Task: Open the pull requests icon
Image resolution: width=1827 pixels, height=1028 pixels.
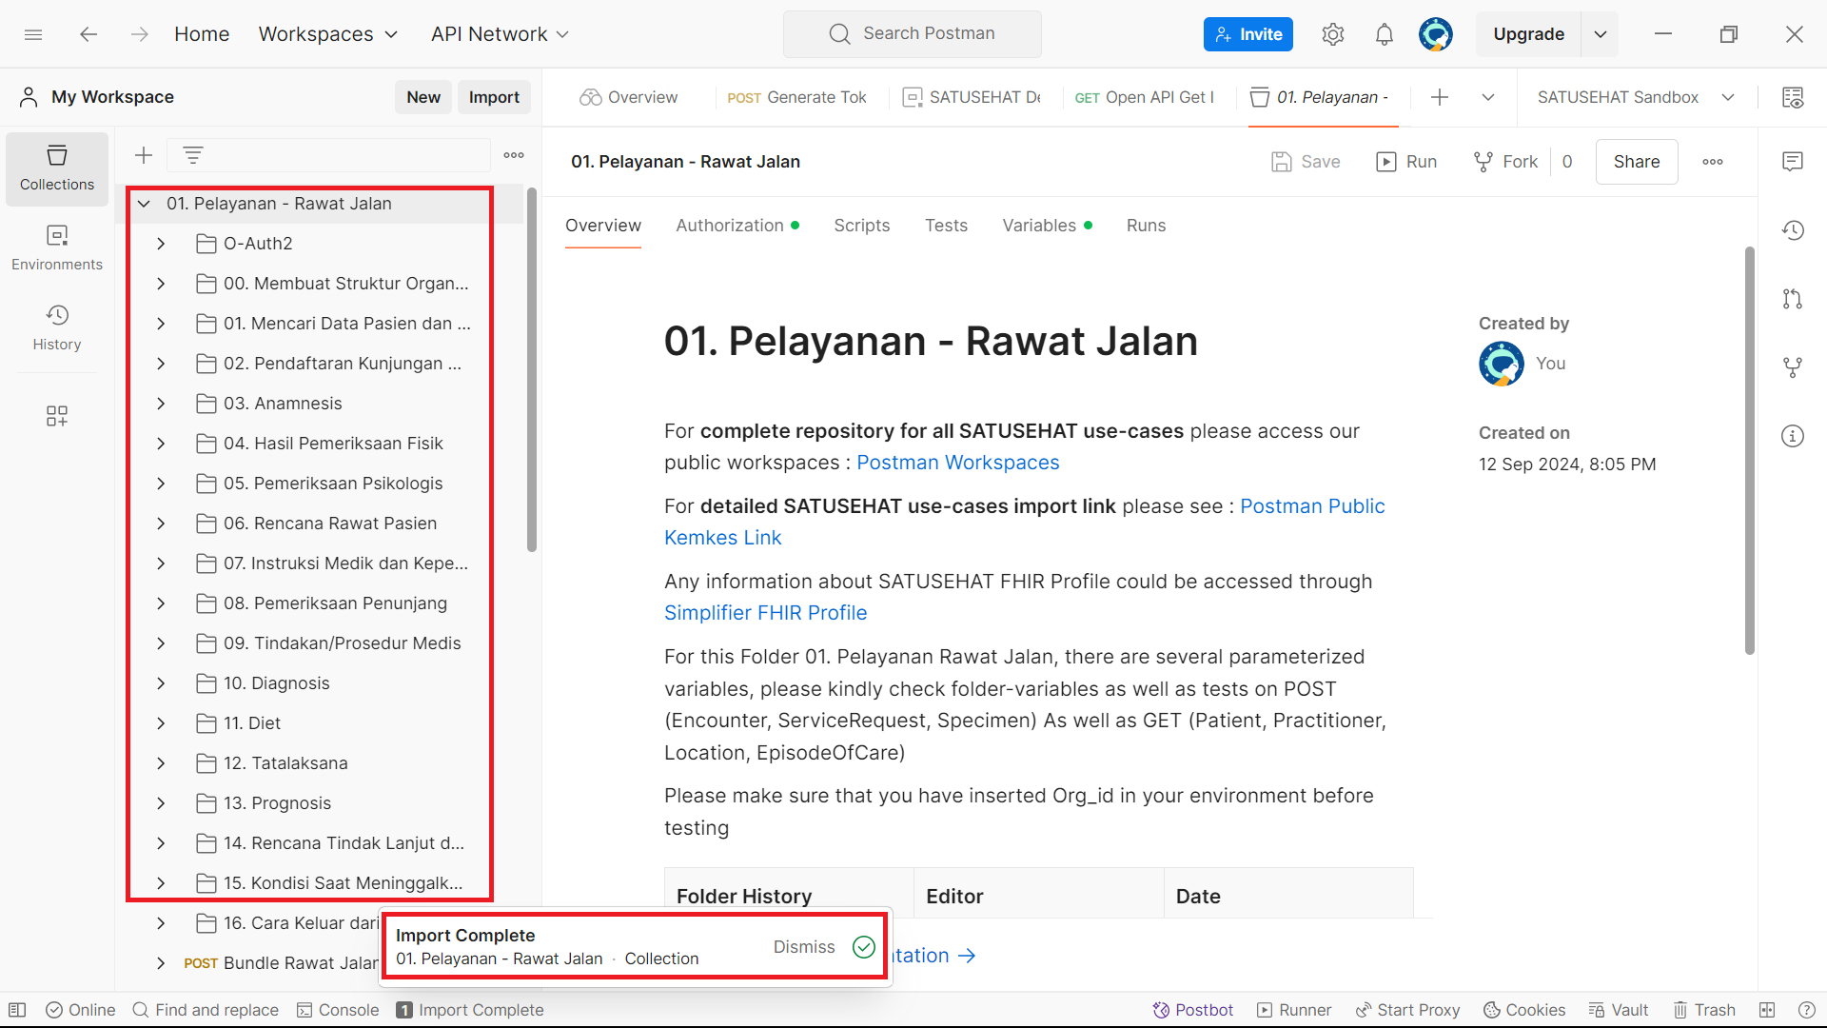Action: click(x=1793, y=298)
